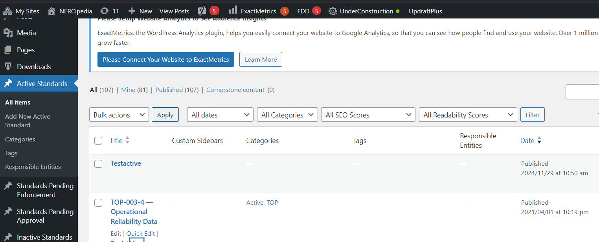The height and width of the screenshot is (242, 599).
Task: Click the NERCipedia home icon
Action: tap(51, 11)
